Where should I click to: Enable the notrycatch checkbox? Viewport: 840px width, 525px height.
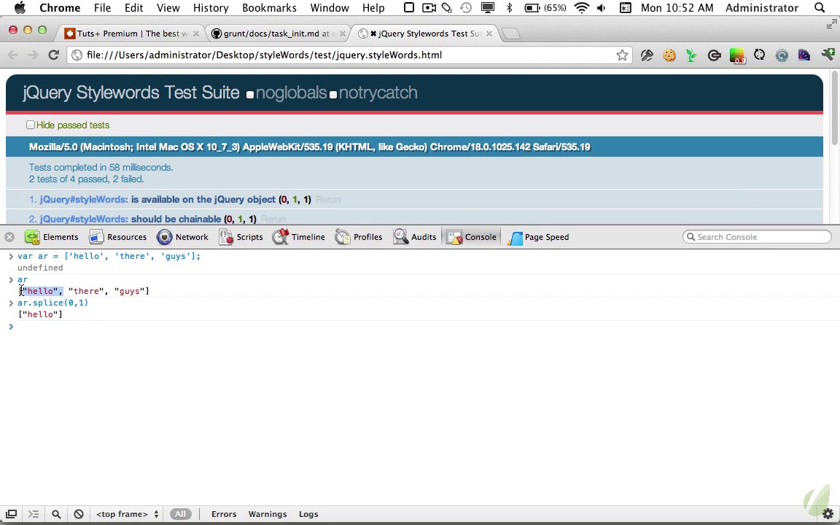pos(332,95)
